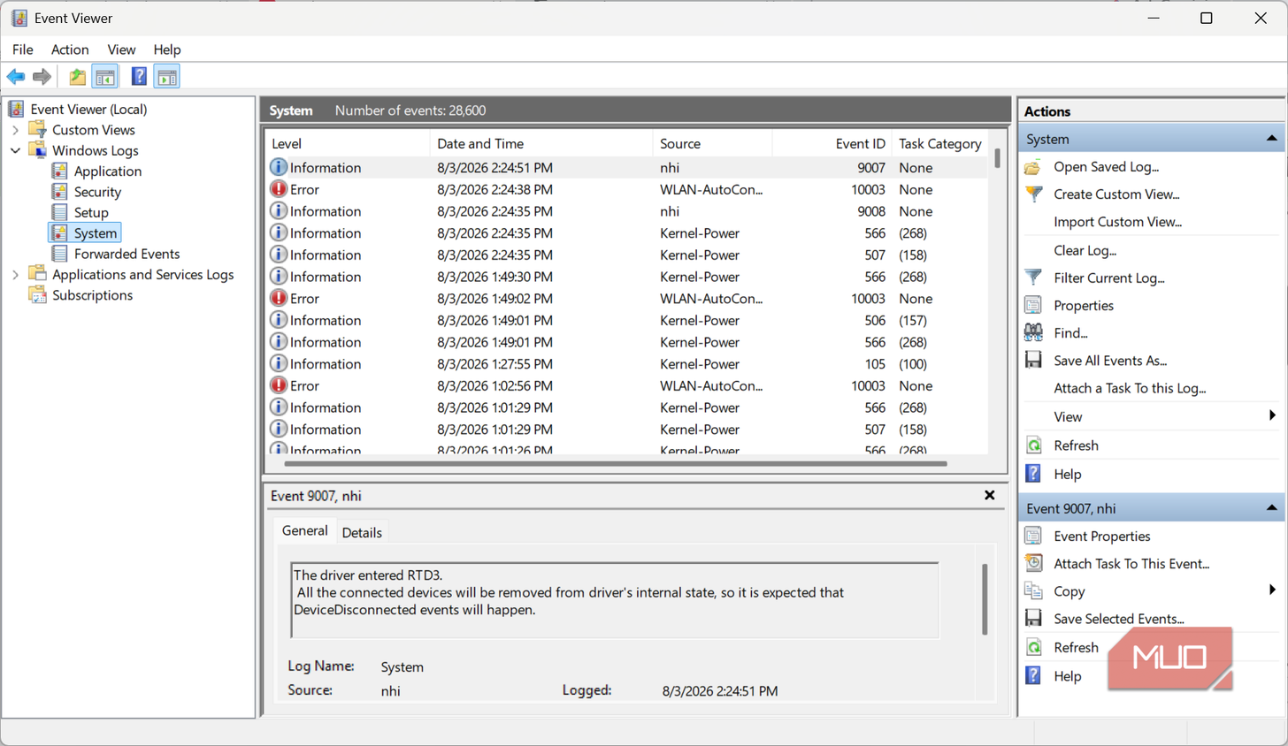
Task: Open the Action menu
Action: point(70,49)
